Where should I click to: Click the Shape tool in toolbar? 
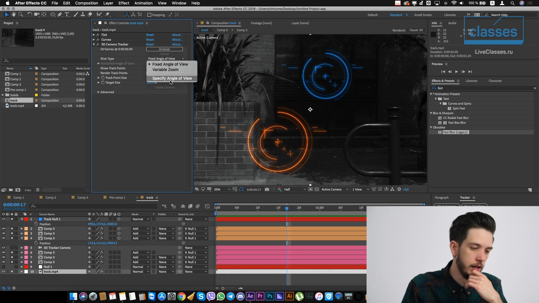pyautogui.click(x=52, y=15)
